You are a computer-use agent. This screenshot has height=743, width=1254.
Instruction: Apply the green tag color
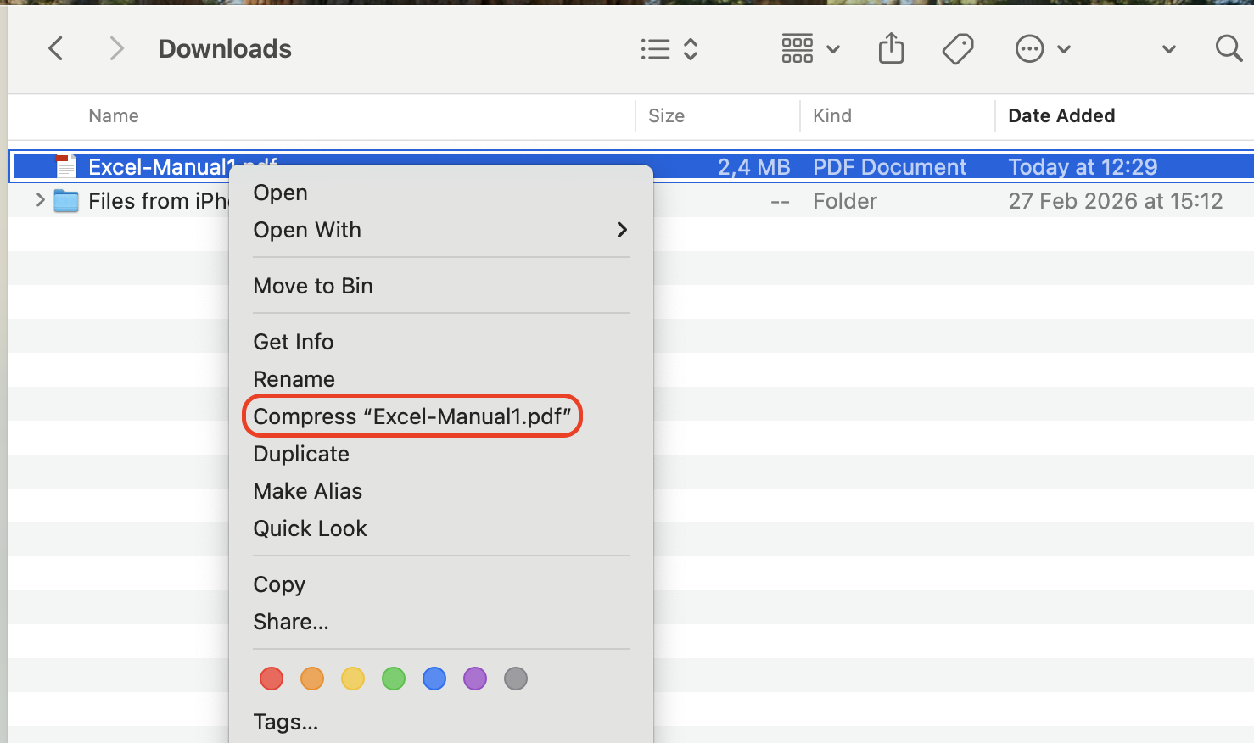[x=394, y=679]
